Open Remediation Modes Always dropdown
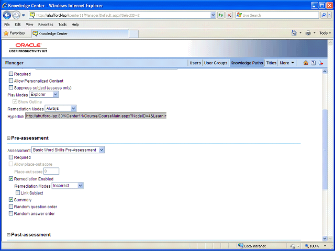 pyautogui.click(x=61, y=108)
